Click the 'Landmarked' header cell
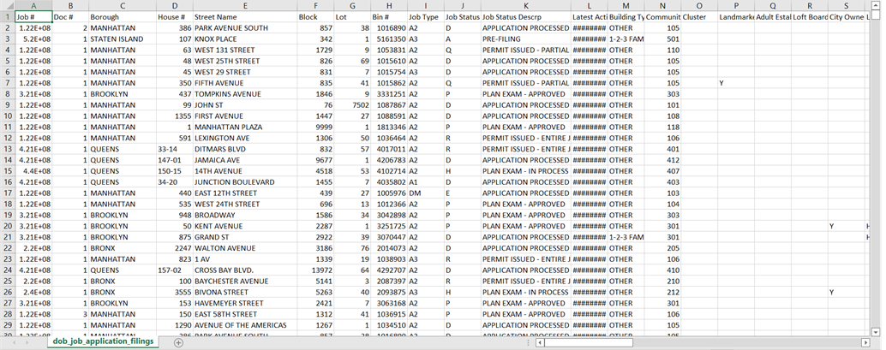The image size is (886, 350). tap(736, 17)
